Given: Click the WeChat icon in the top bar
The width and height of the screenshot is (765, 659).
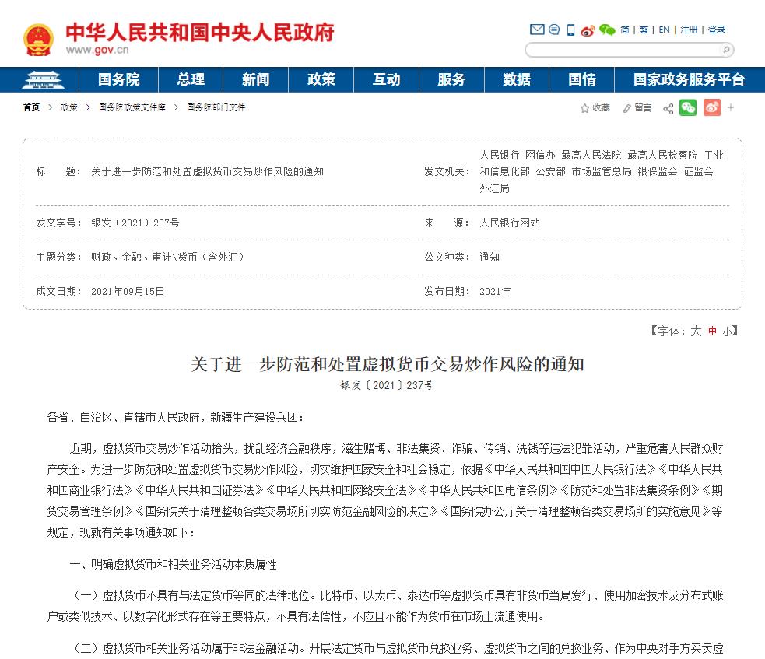Looking at the screenshot, I should (x=609, y=31).
